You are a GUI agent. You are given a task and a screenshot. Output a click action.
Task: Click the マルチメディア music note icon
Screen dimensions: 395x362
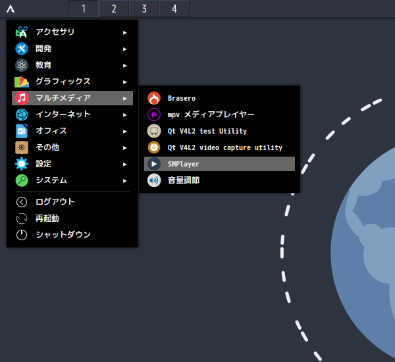pos(22,98)
